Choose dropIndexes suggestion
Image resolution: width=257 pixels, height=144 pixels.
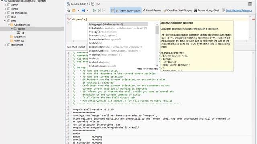coord(118,66)
